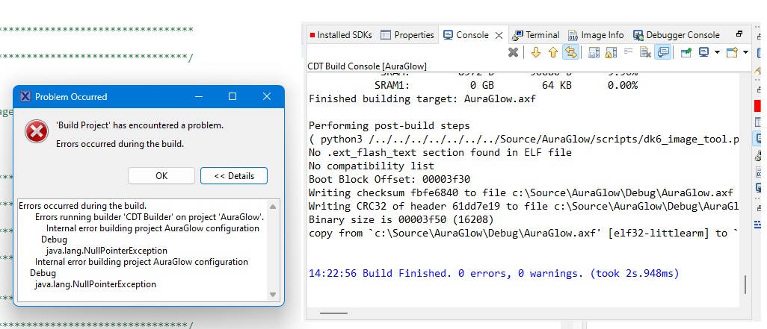Click the Next Error down arrow icon
This screenshot has height=329, width=767.
pyautogui.click(x=535, y=52)
